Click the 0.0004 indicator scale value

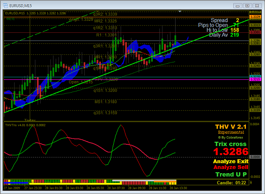tap(254, 124)
